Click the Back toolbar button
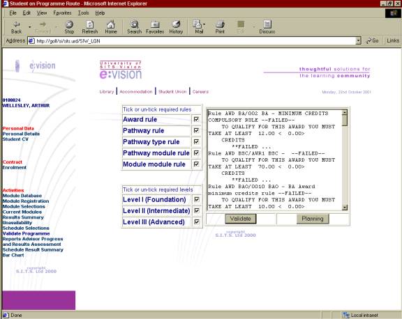The width and height of the screenshot is (402, 319). click(x=17, y=27)
